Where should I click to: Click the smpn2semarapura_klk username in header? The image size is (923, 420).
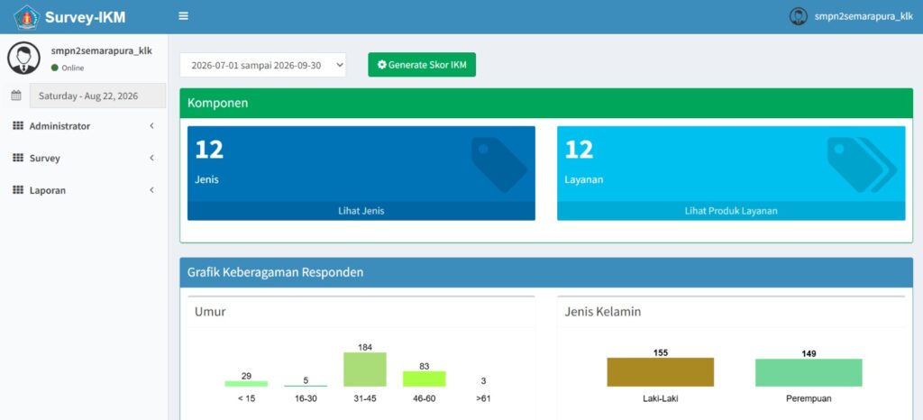pos(864,16)
